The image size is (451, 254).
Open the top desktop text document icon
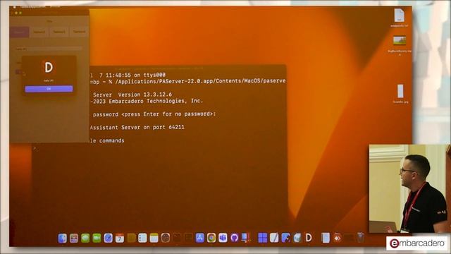click(x=400, y=16)
